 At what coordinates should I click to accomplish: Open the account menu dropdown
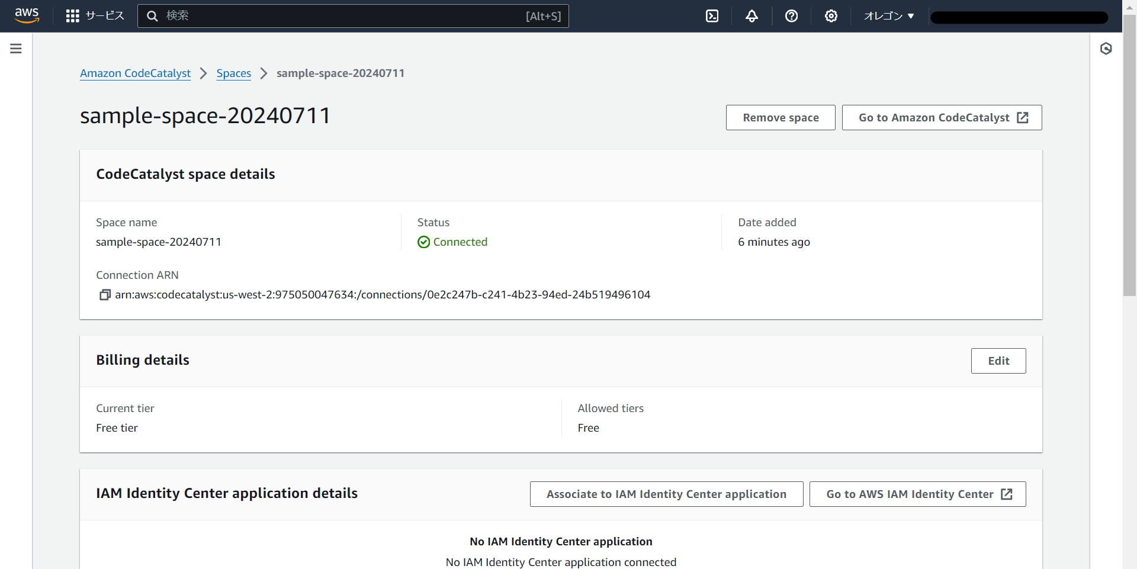pyautogui.click(x=1018, y=16)
